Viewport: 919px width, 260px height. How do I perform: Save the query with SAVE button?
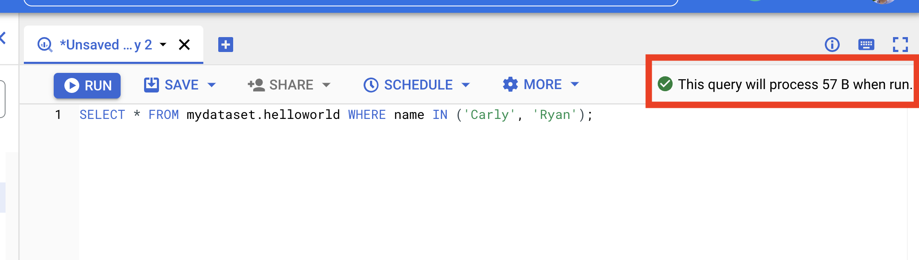[171, 85]
